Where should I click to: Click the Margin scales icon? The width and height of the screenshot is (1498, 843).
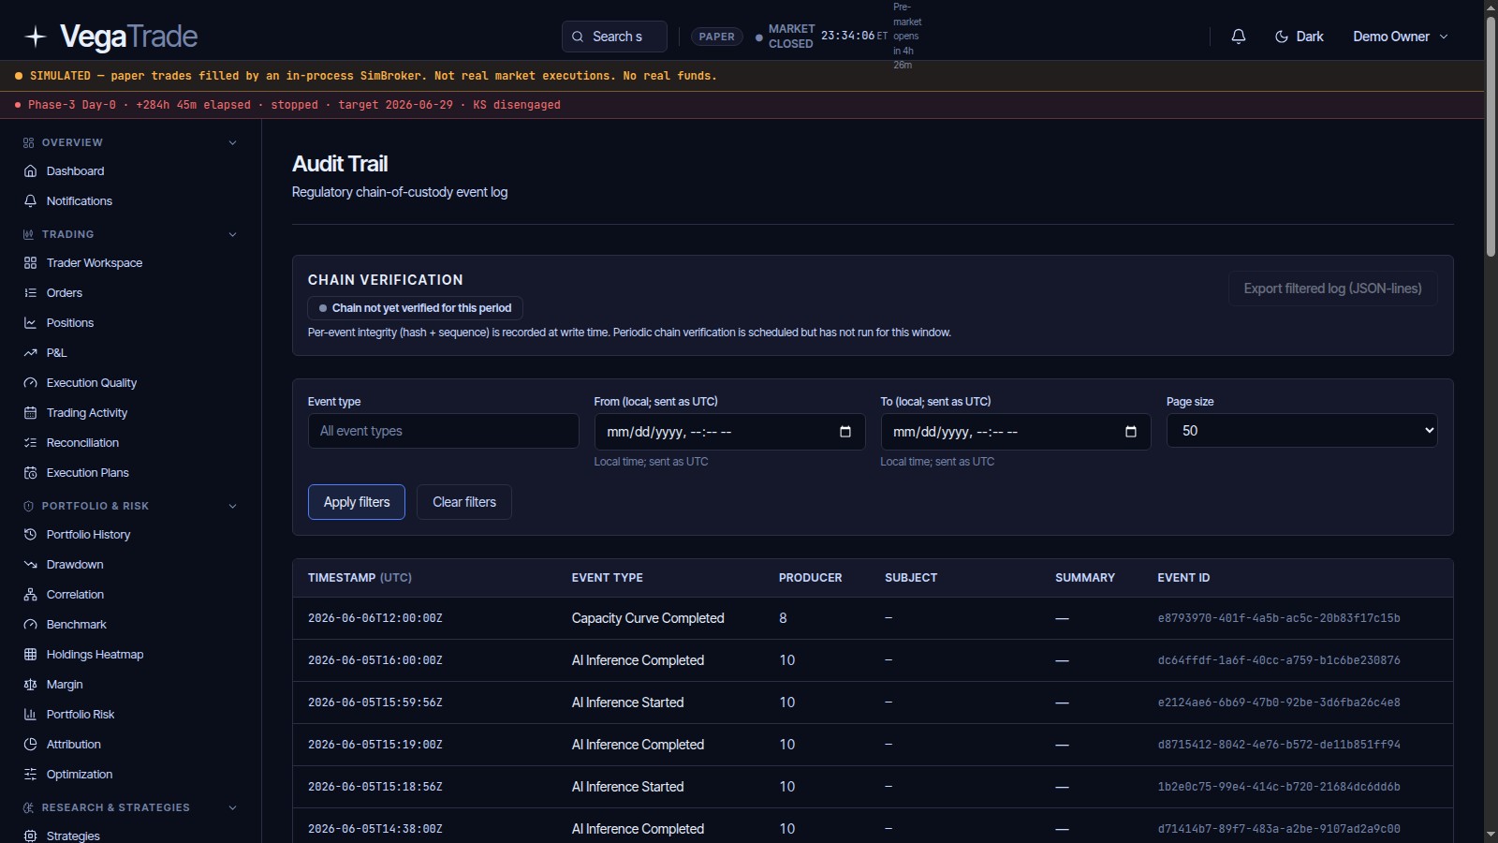point(30,685)
